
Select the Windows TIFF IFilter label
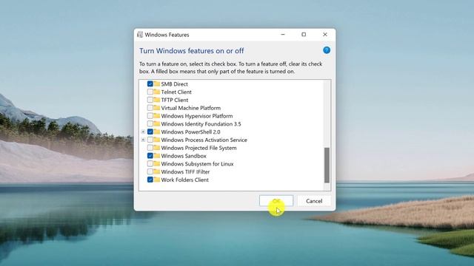(185, 171)
